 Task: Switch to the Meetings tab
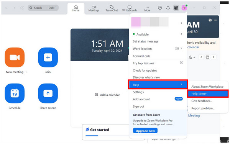94,8
